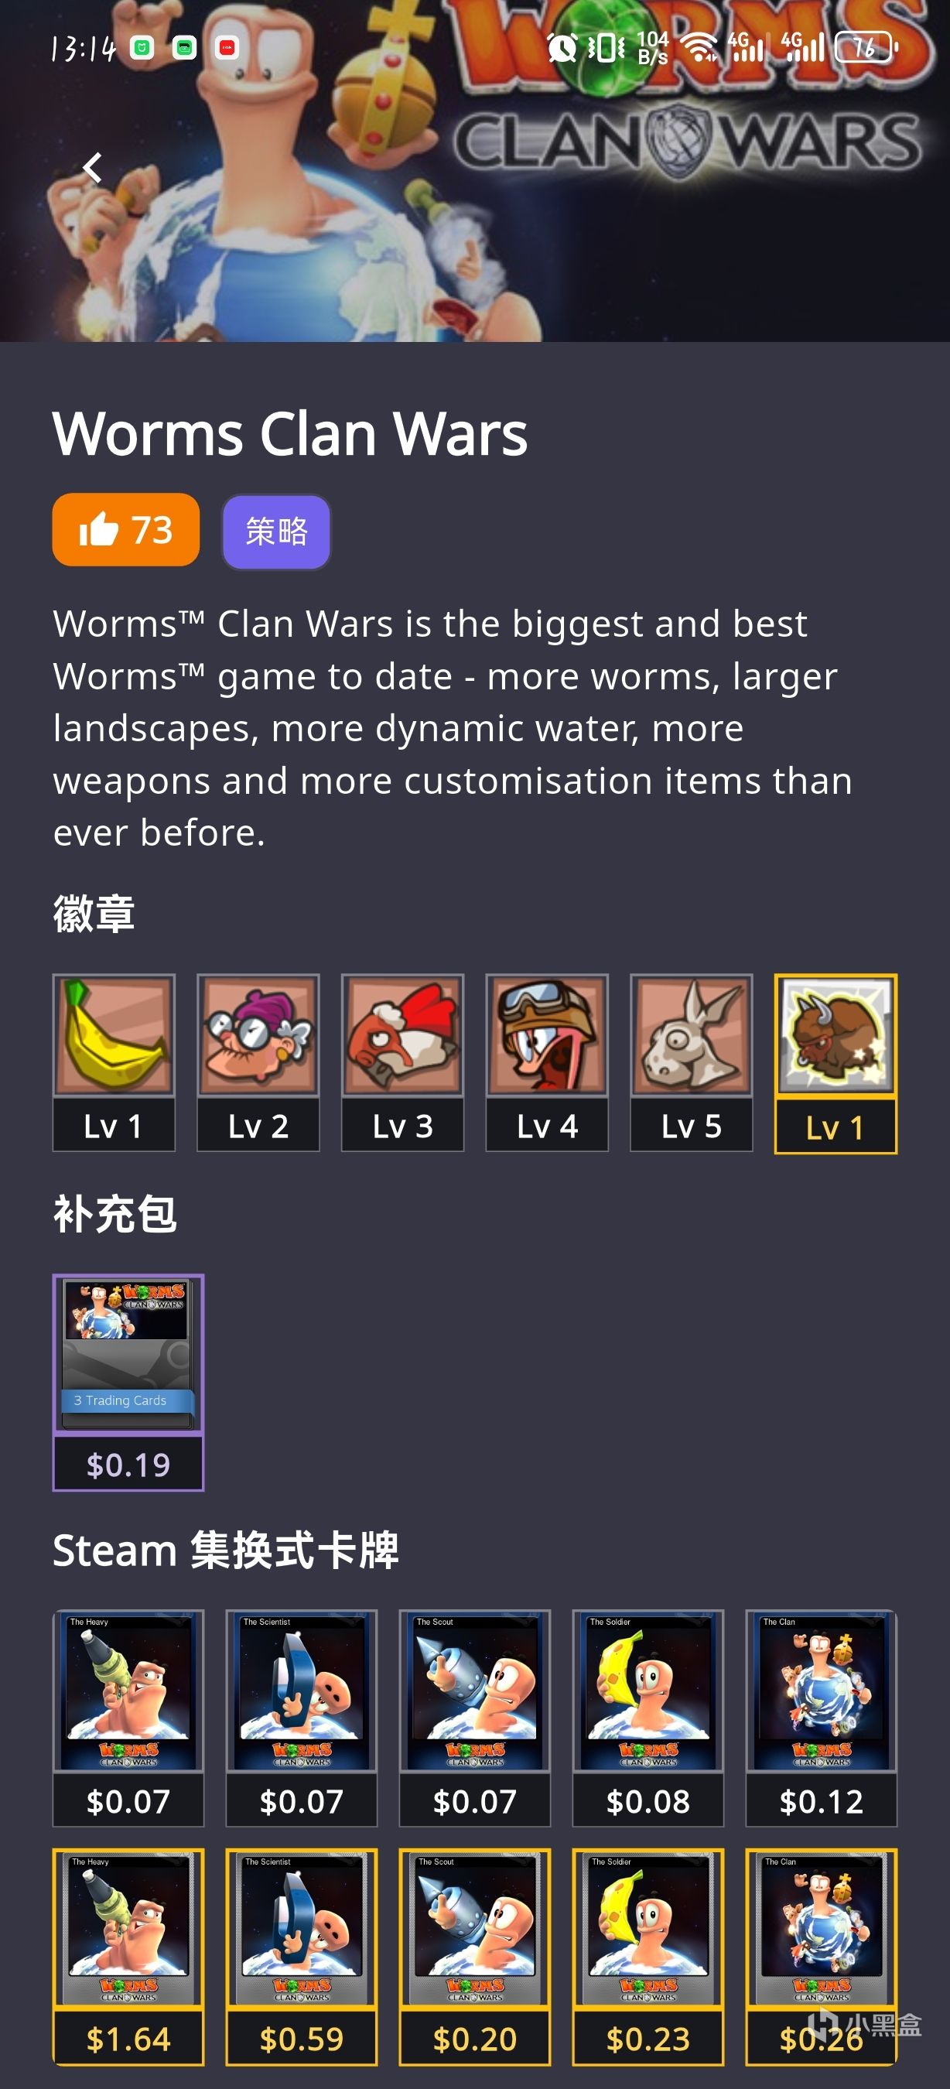Image resolution: width=950 pixels, height=2089 pixels.
Task: Open The Scientist card priced $0.07
Action: point(302,1718)
